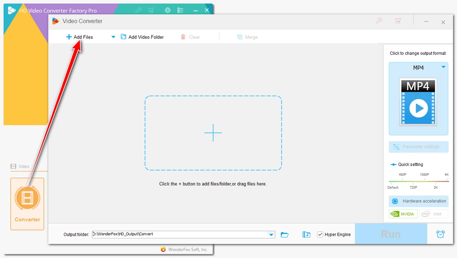Viewport: 457px width, 258px height.
Task: Toggle the Hyper Engine checkbox
Action: (320, 234)
